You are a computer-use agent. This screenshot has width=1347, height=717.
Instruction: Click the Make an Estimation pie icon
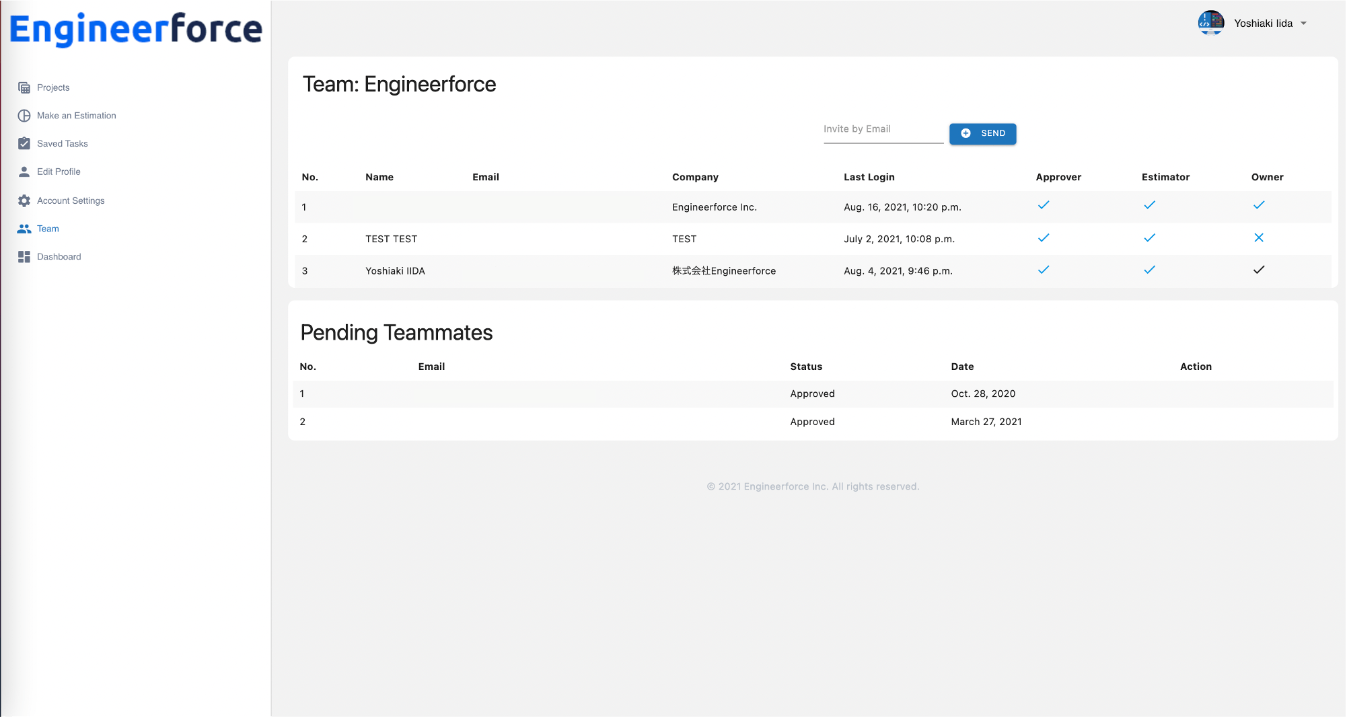click(24, 116)
